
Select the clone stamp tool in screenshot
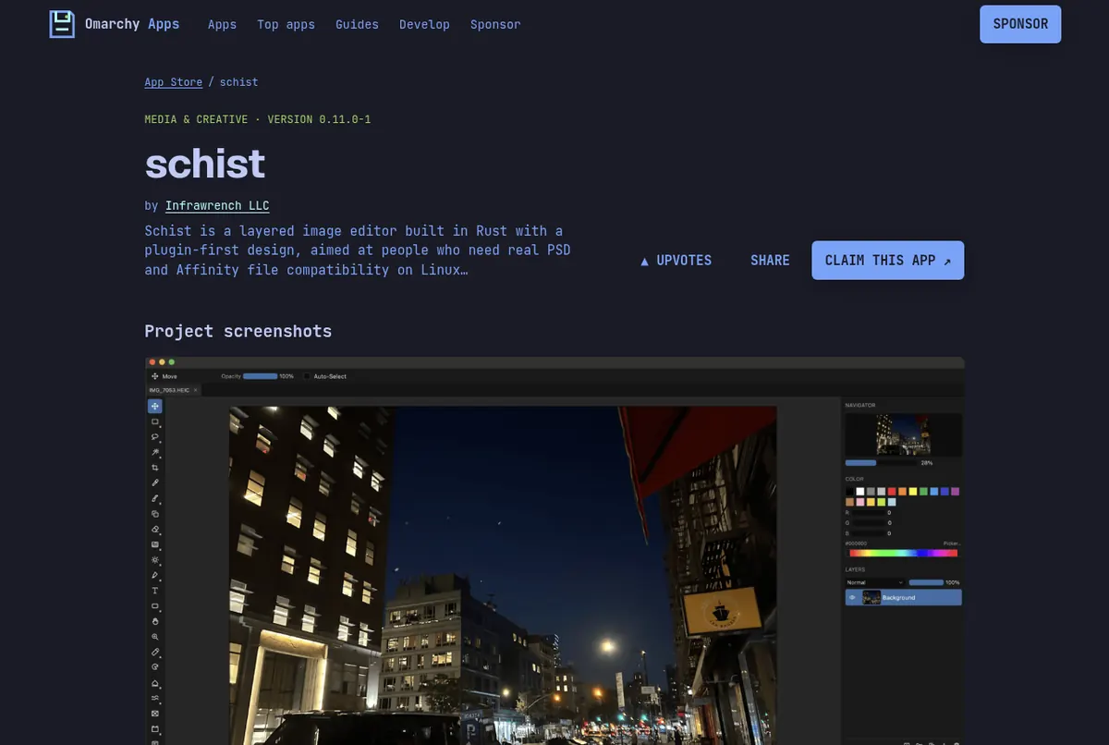[x=155, y=514]
